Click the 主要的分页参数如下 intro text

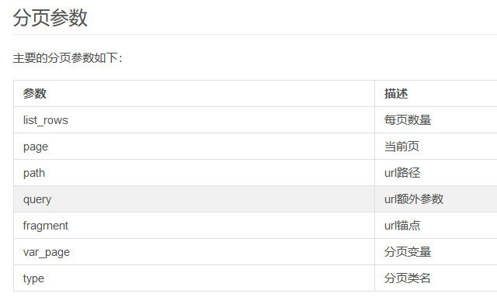68,58
